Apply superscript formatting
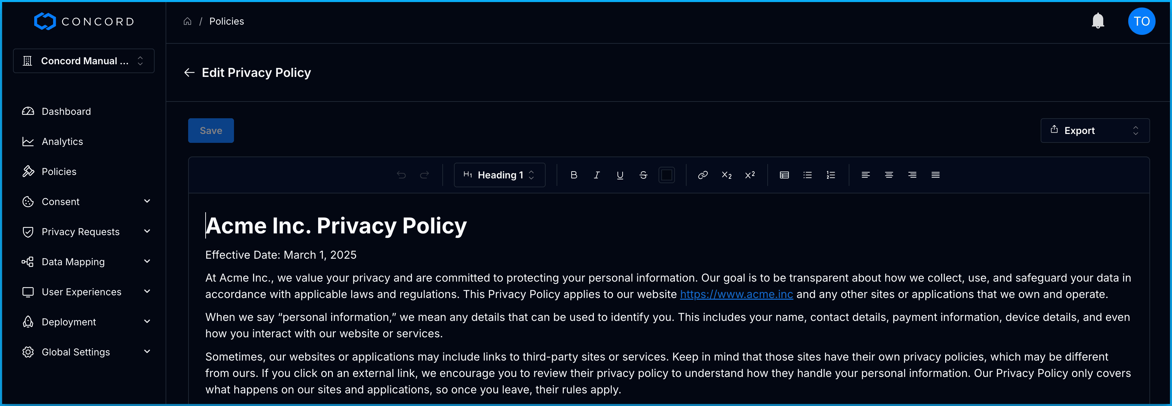The width and height of the screenshot is (1172, 406). click(x=750, y=175)
